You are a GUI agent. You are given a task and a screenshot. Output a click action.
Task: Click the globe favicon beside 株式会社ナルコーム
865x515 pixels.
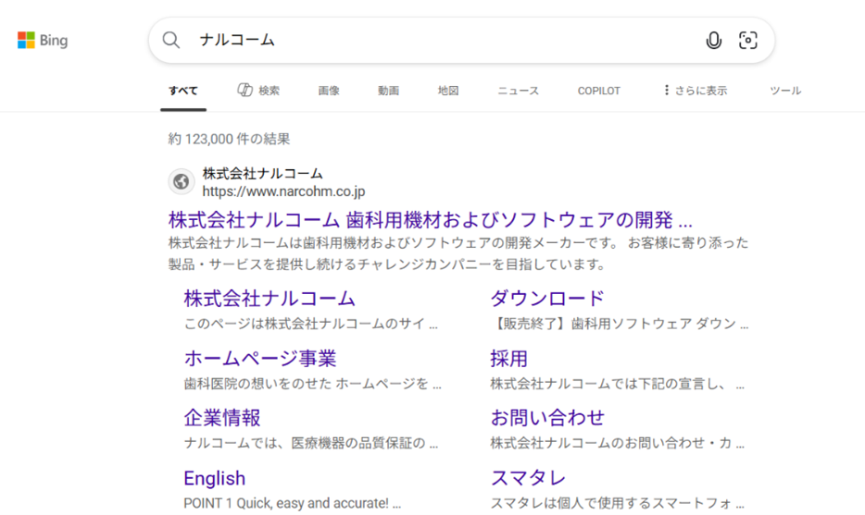(182, 182)
